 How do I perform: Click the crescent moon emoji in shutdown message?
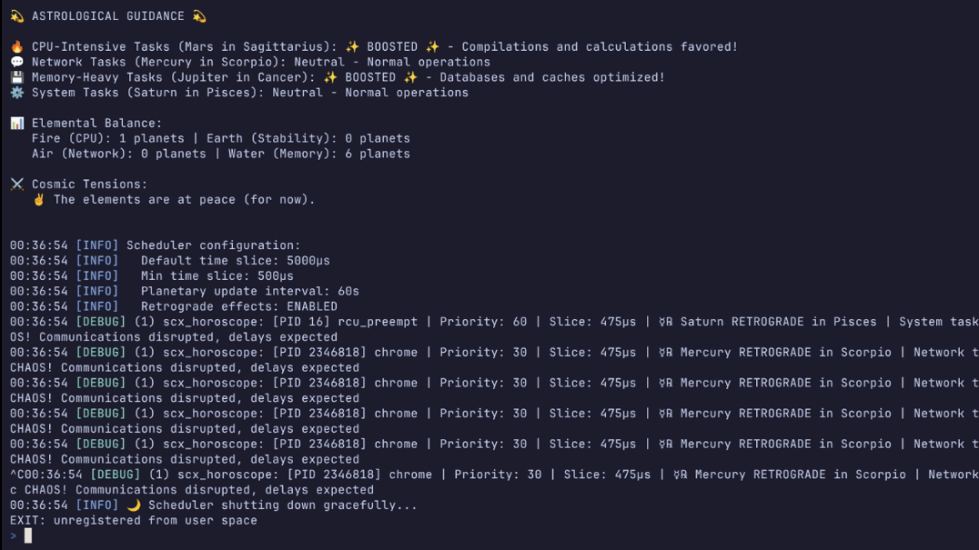coord(134,505)
